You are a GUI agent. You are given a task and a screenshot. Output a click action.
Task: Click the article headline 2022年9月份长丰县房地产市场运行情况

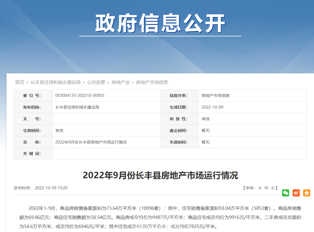coord(160,175)
